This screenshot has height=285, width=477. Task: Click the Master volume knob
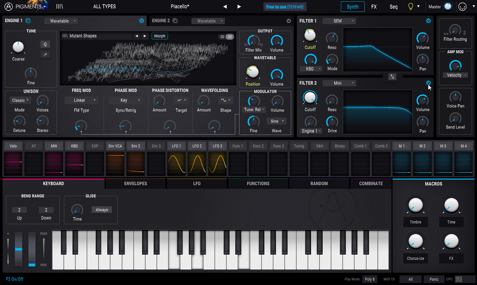448,6
